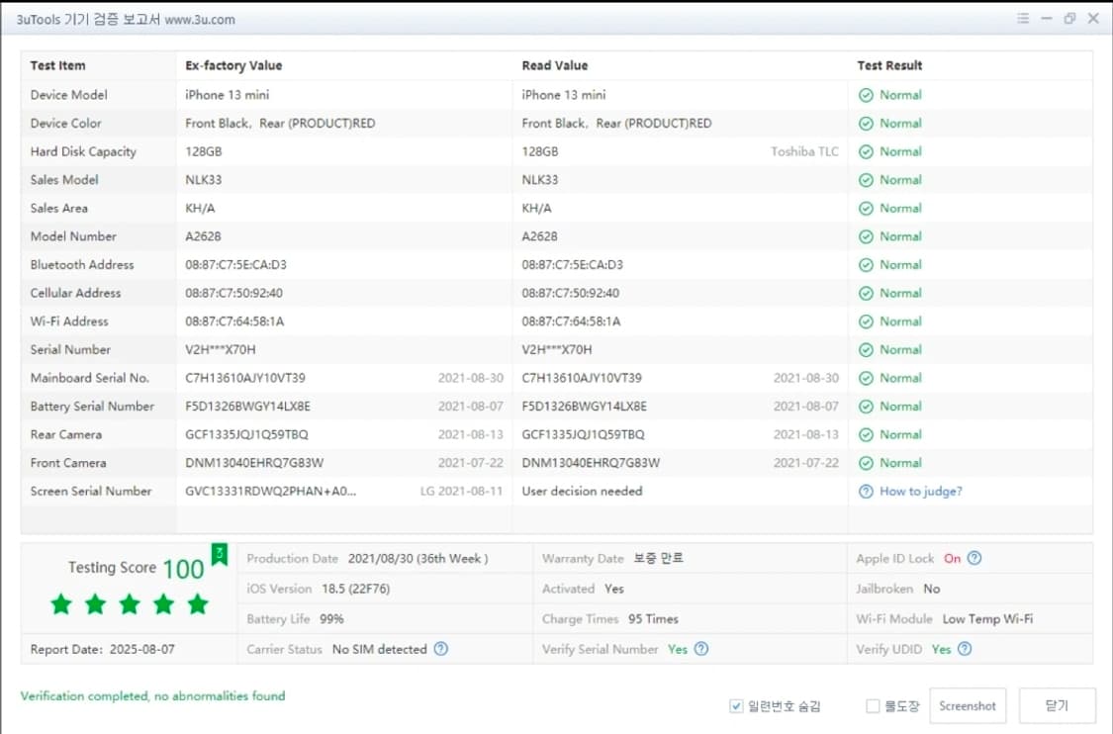Click the question icon beside How to judge
This screenshot has height=734, width=1113.
[x=866, y=491]
